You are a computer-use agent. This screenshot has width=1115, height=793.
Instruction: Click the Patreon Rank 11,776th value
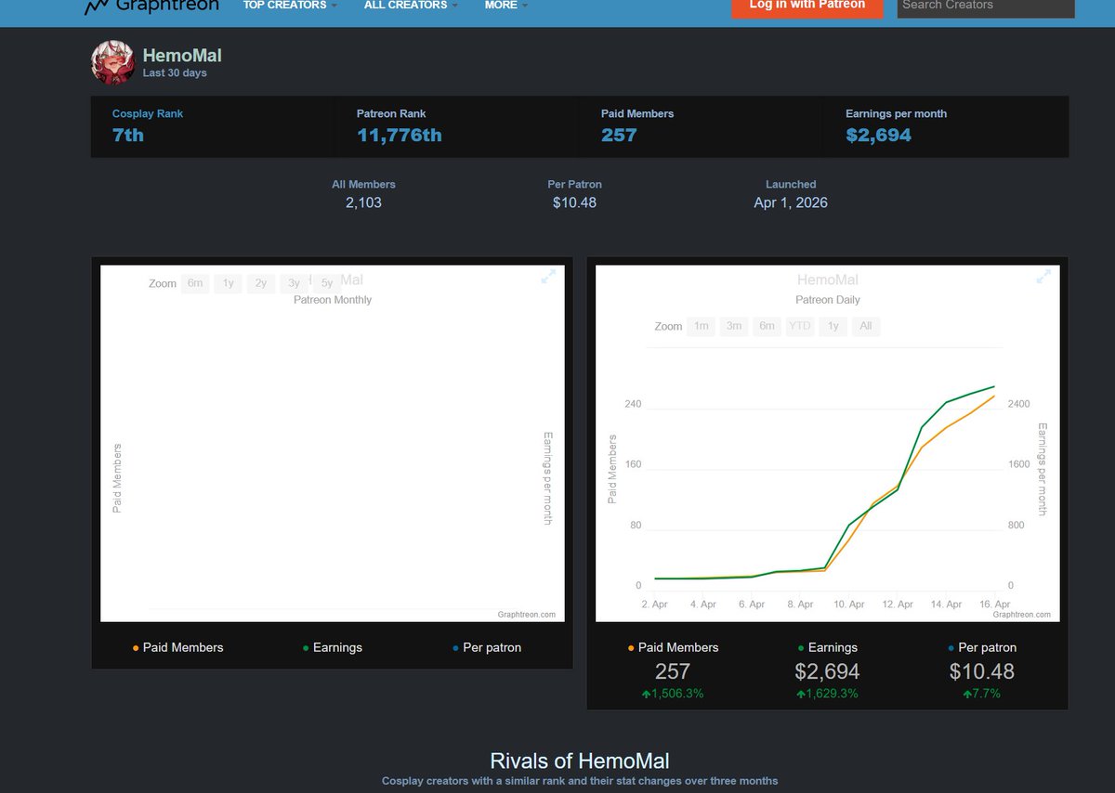click(400, 136)
